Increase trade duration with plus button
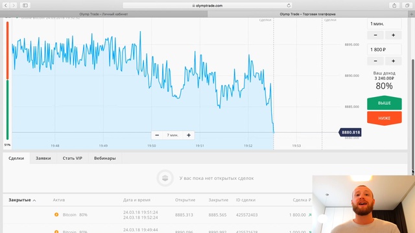The width and height of the screenshot is (415, 233). click(394, 35)
